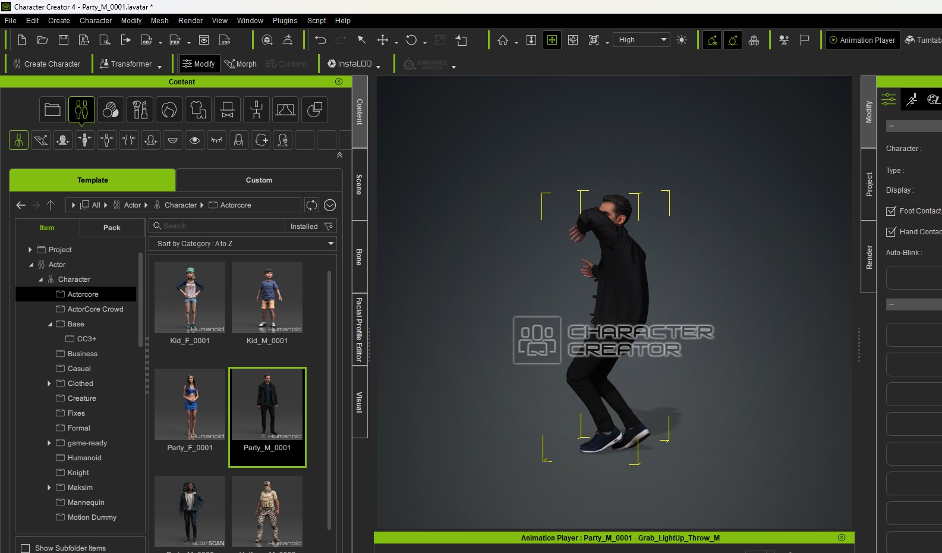Refresh the content browser list

pyautogui.click(x=311, y=205)
